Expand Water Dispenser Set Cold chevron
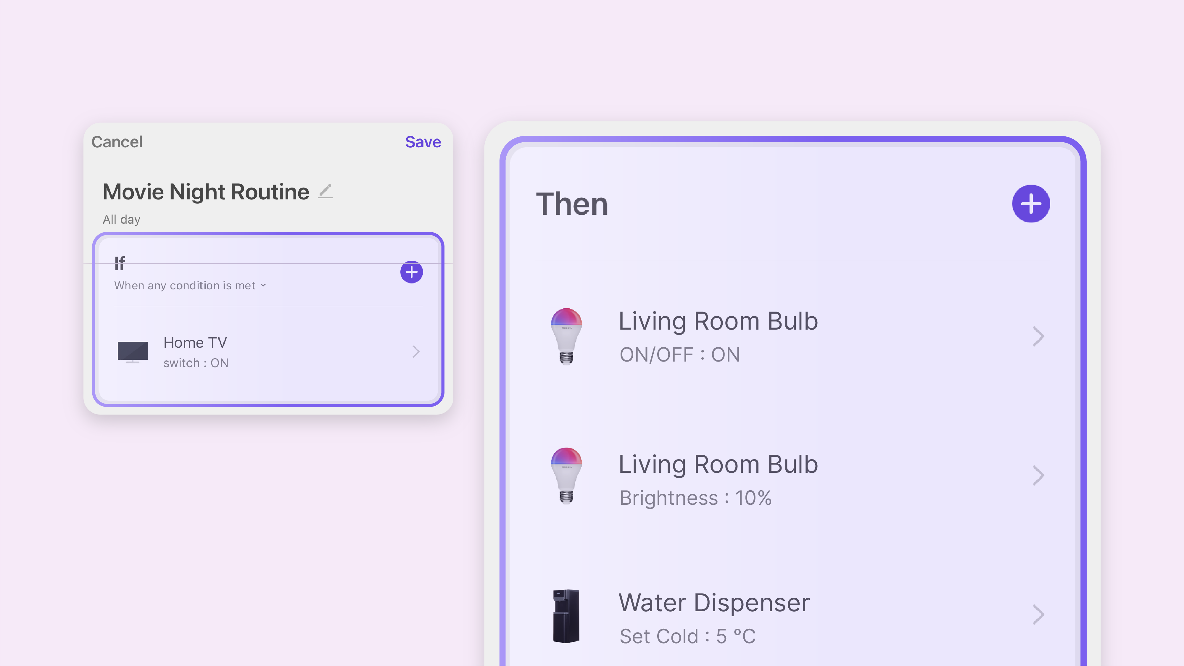This screenshot has width=1184, height=666. pos(1038,615)
